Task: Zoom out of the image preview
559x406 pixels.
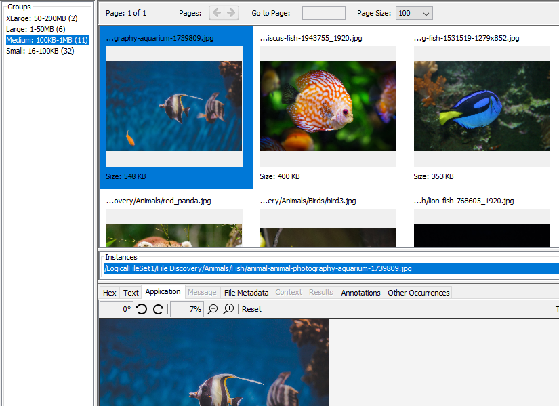Action: (x=213, y=309)
